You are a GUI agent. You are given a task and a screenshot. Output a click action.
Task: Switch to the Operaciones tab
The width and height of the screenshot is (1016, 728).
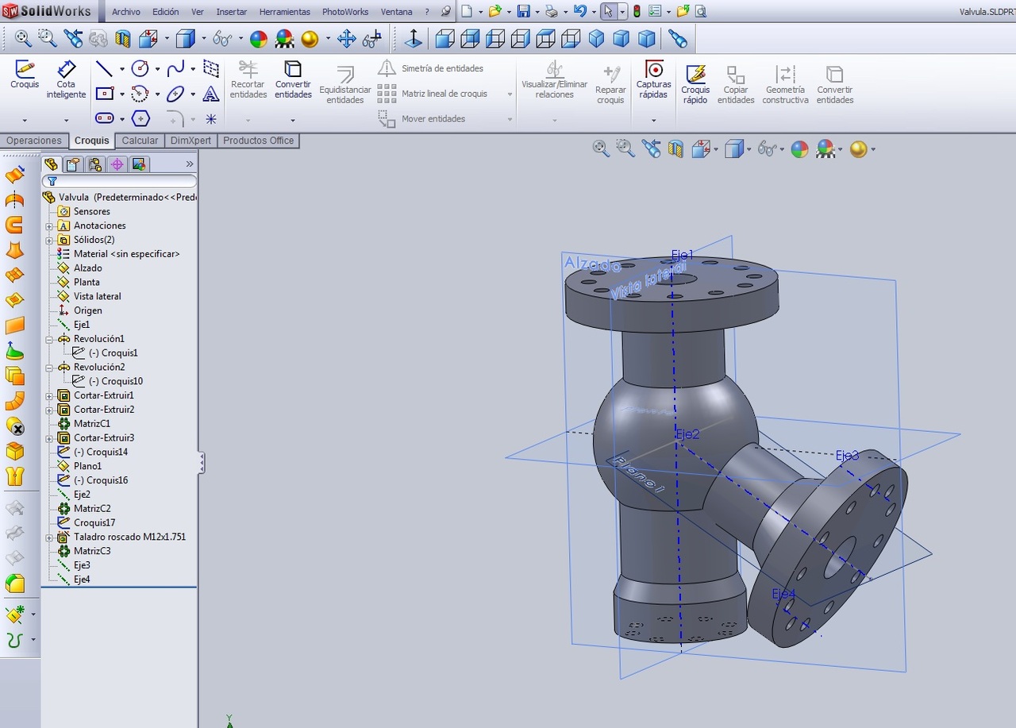[34, 141]
